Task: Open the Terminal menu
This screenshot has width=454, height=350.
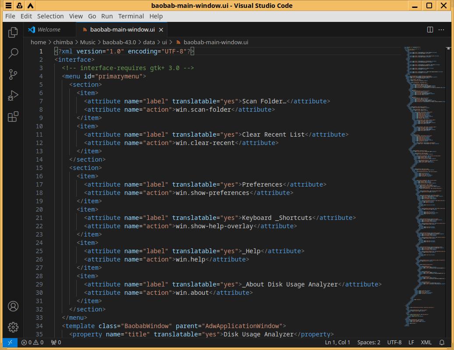Action: tap(131, 16)
